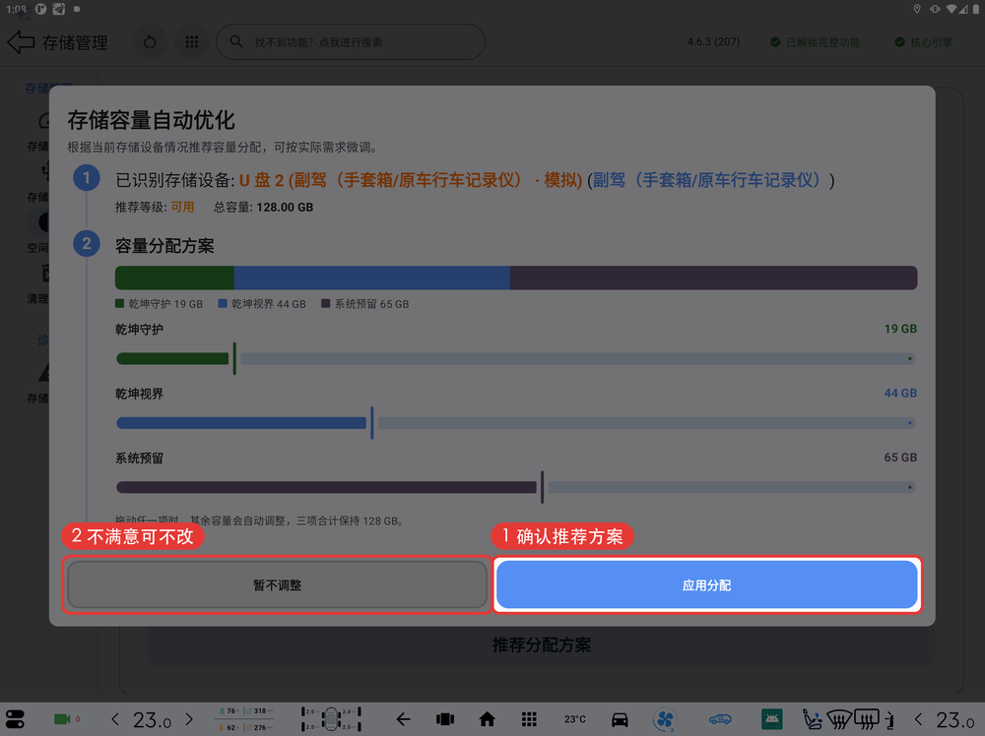The height and width of the screenshot is (736, 985).
Task: Click the blue 乾坤视界 segment in allocation bar
Action: pyautogui.click(x=372, y=277)
